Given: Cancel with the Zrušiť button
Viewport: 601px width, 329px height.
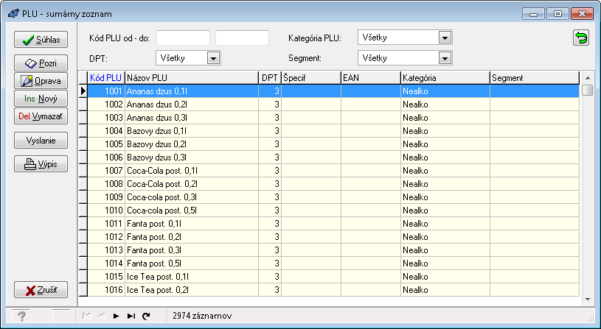Looking at the screenshot, I should tap(41, 290).
